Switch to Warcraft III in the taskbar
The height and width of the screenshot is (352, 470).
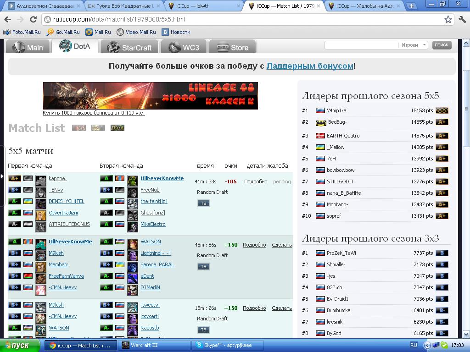pyautogui.click(x=154, y=345)
